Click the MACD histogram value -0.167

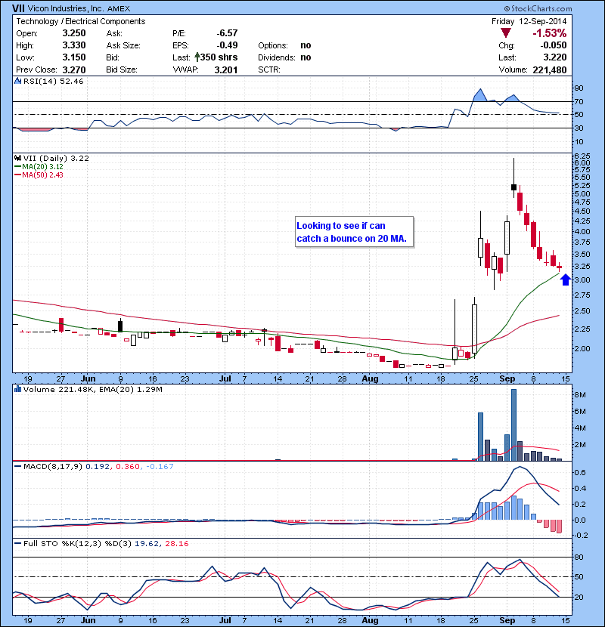(x=160, y=466)
